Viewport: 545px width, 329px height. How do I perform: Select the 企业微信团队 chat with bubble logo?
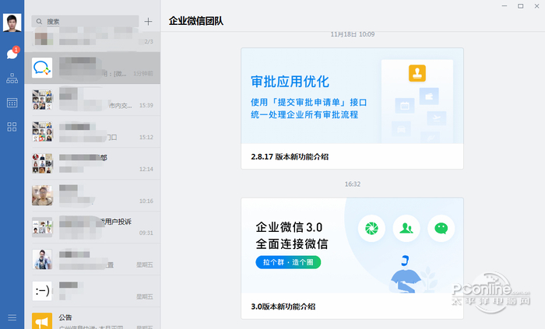coord(93,68)
